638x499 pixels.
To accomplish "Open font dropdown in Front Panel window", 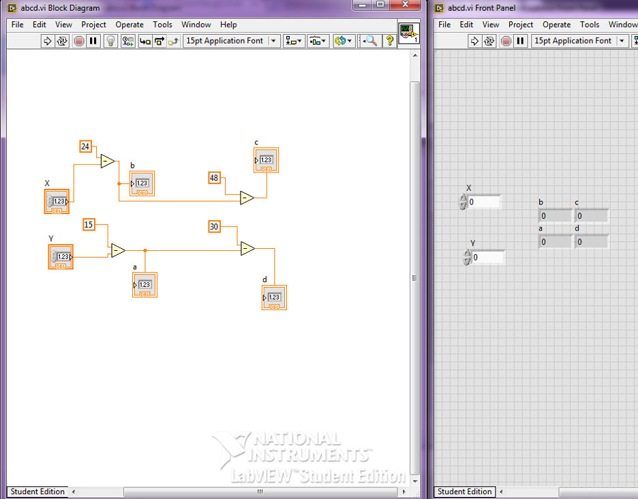I will coord(579,41).
